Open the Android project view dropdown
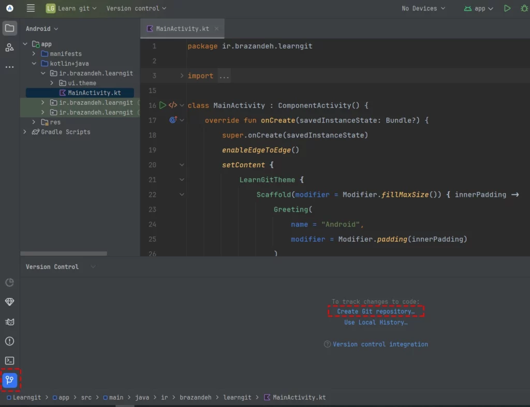 pos(42,28)
